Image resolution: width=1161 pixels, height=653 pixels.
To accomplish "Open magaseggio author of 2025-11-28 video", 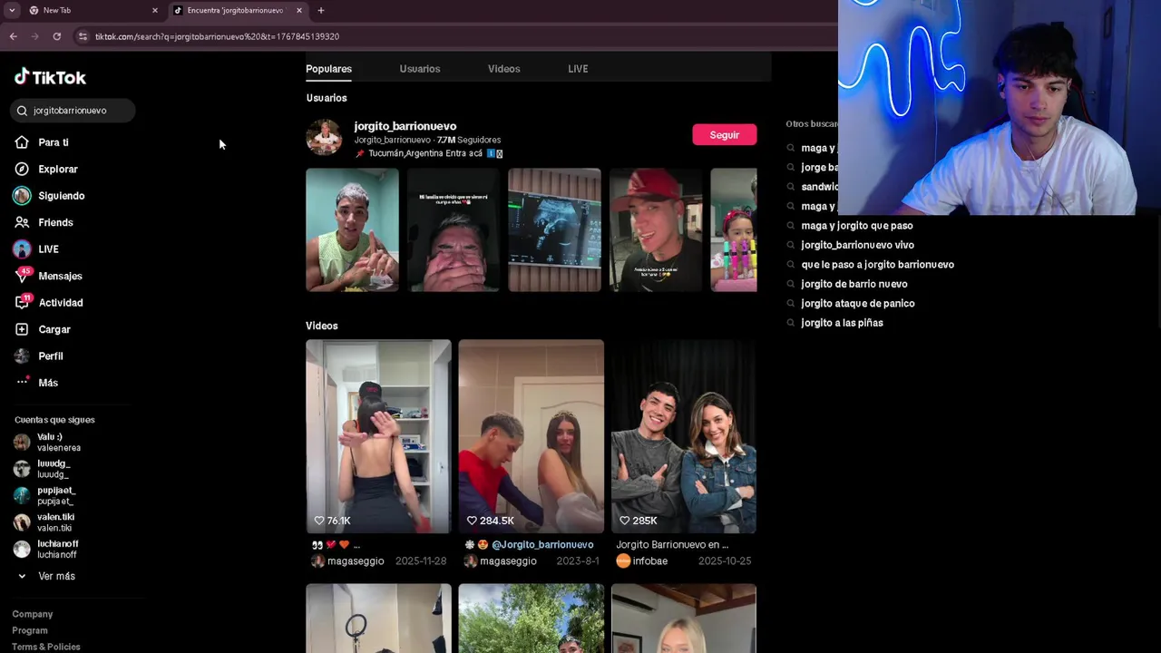I will tap(355, 561).
